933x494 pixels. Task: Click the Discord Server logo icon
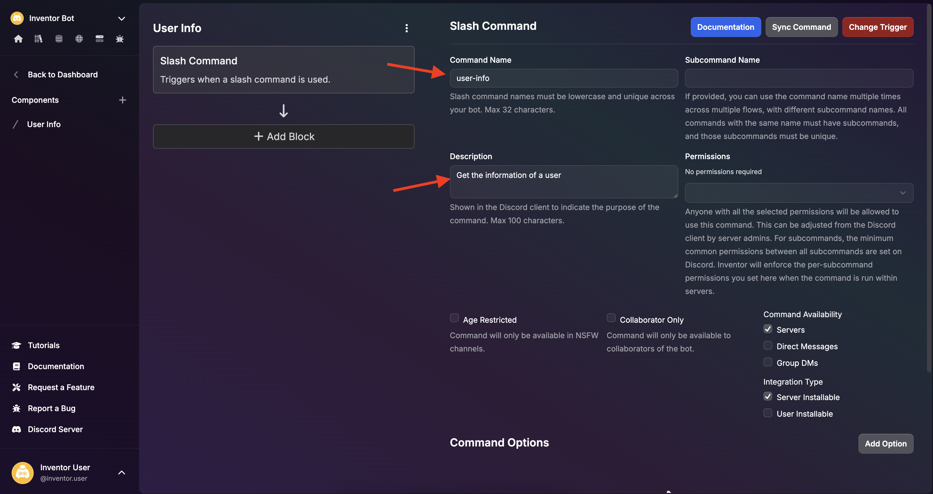[x=16, y=429]
